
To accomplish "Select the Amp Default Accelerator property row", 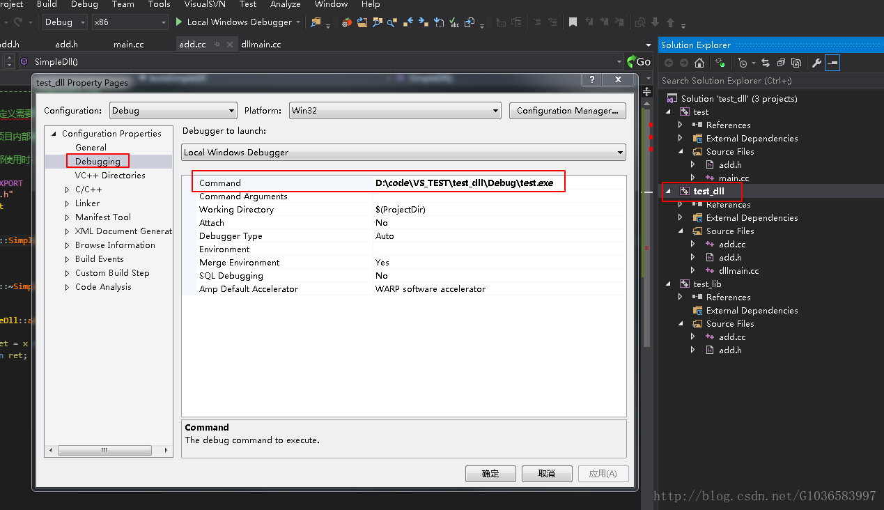I will tap(404, 289).
